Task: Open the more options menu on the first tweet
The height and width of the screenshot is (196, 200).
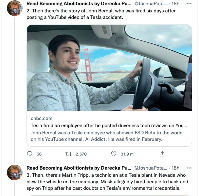Action: [x=189, y=4]
